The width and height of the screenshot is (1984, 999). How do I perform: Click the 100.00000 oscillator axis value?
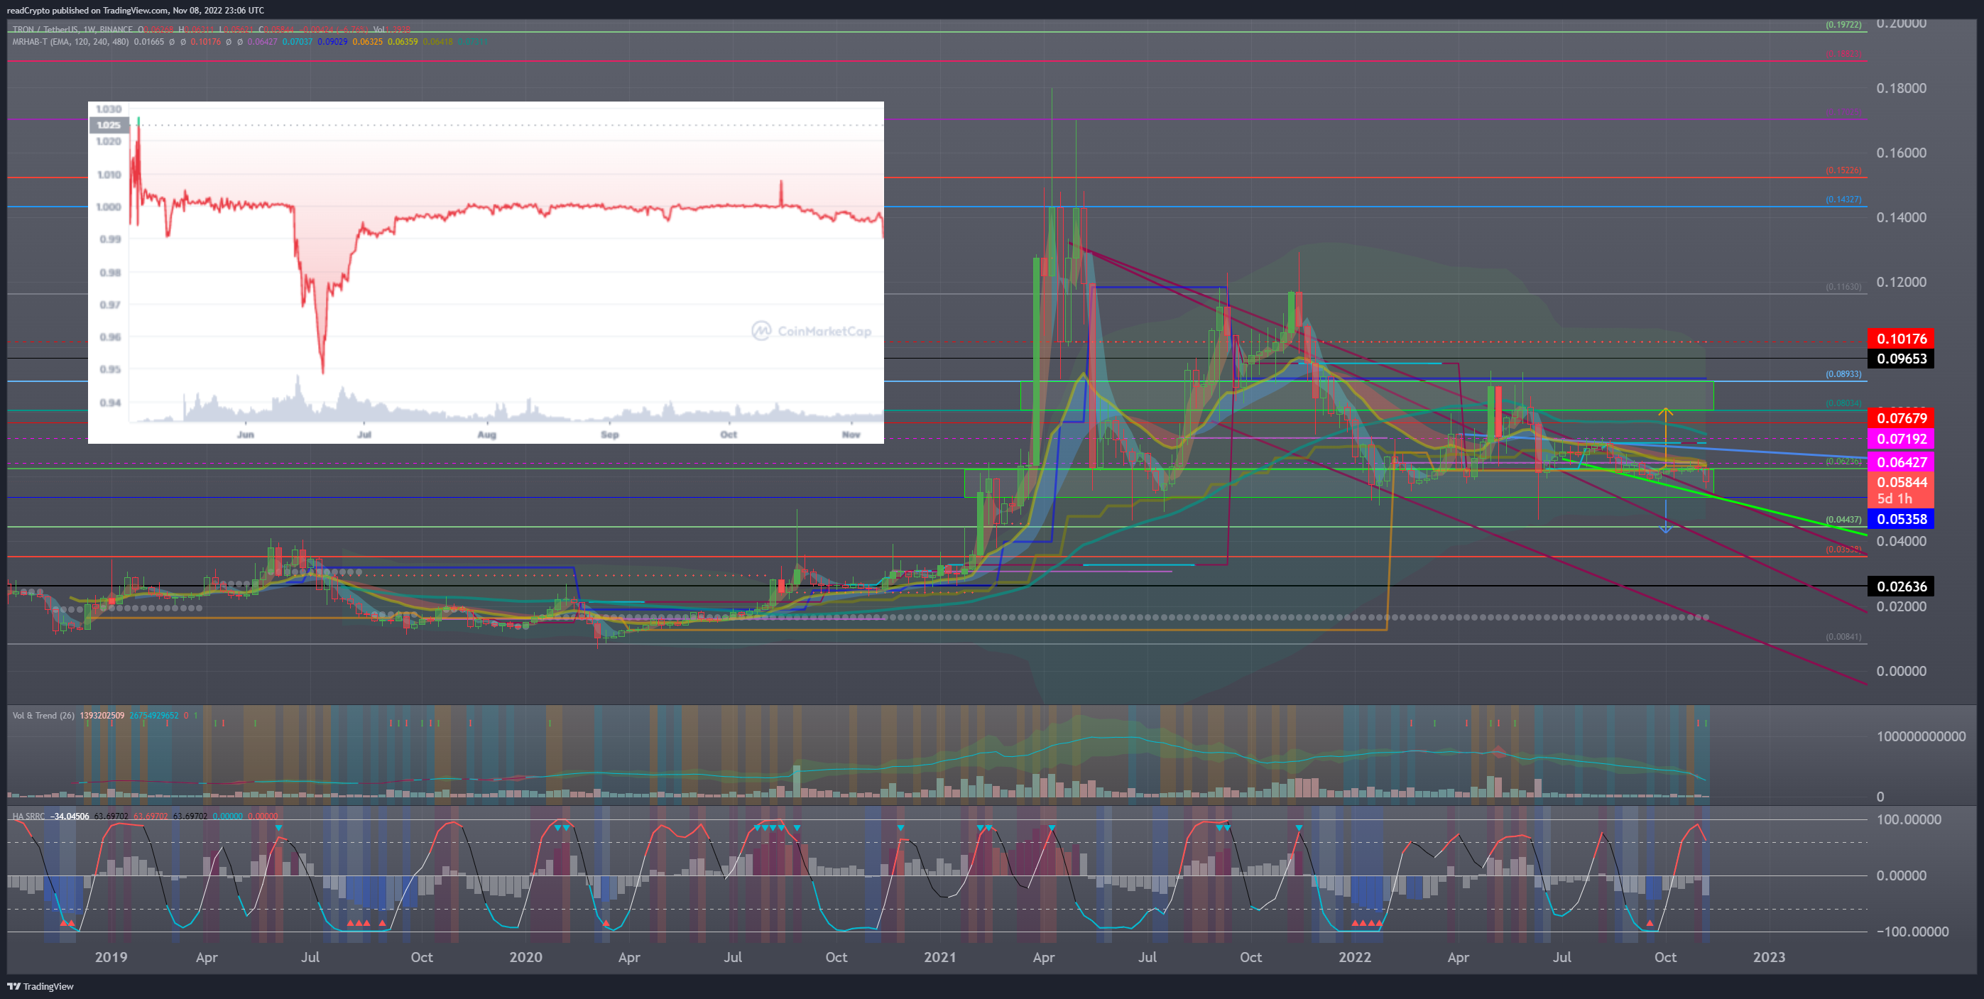[x=1908, y=819]
